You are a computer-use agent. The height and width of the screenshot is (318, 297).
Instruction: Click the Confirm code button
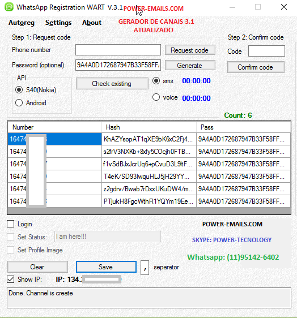point(256,67)
